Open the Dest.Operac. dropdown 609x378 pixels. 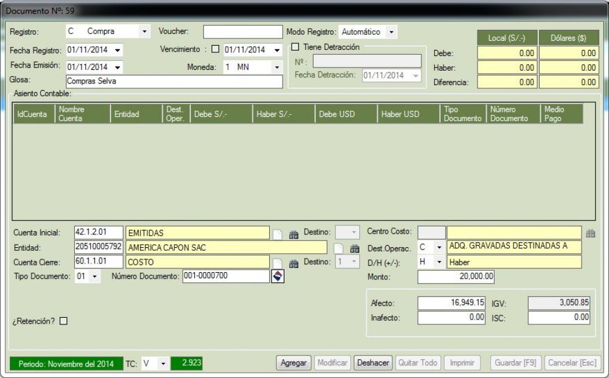pyautogui.click(x=439, y=247)
